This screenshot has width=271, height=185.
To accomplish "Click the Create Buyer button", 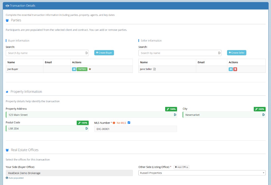I will pos(104,53).
